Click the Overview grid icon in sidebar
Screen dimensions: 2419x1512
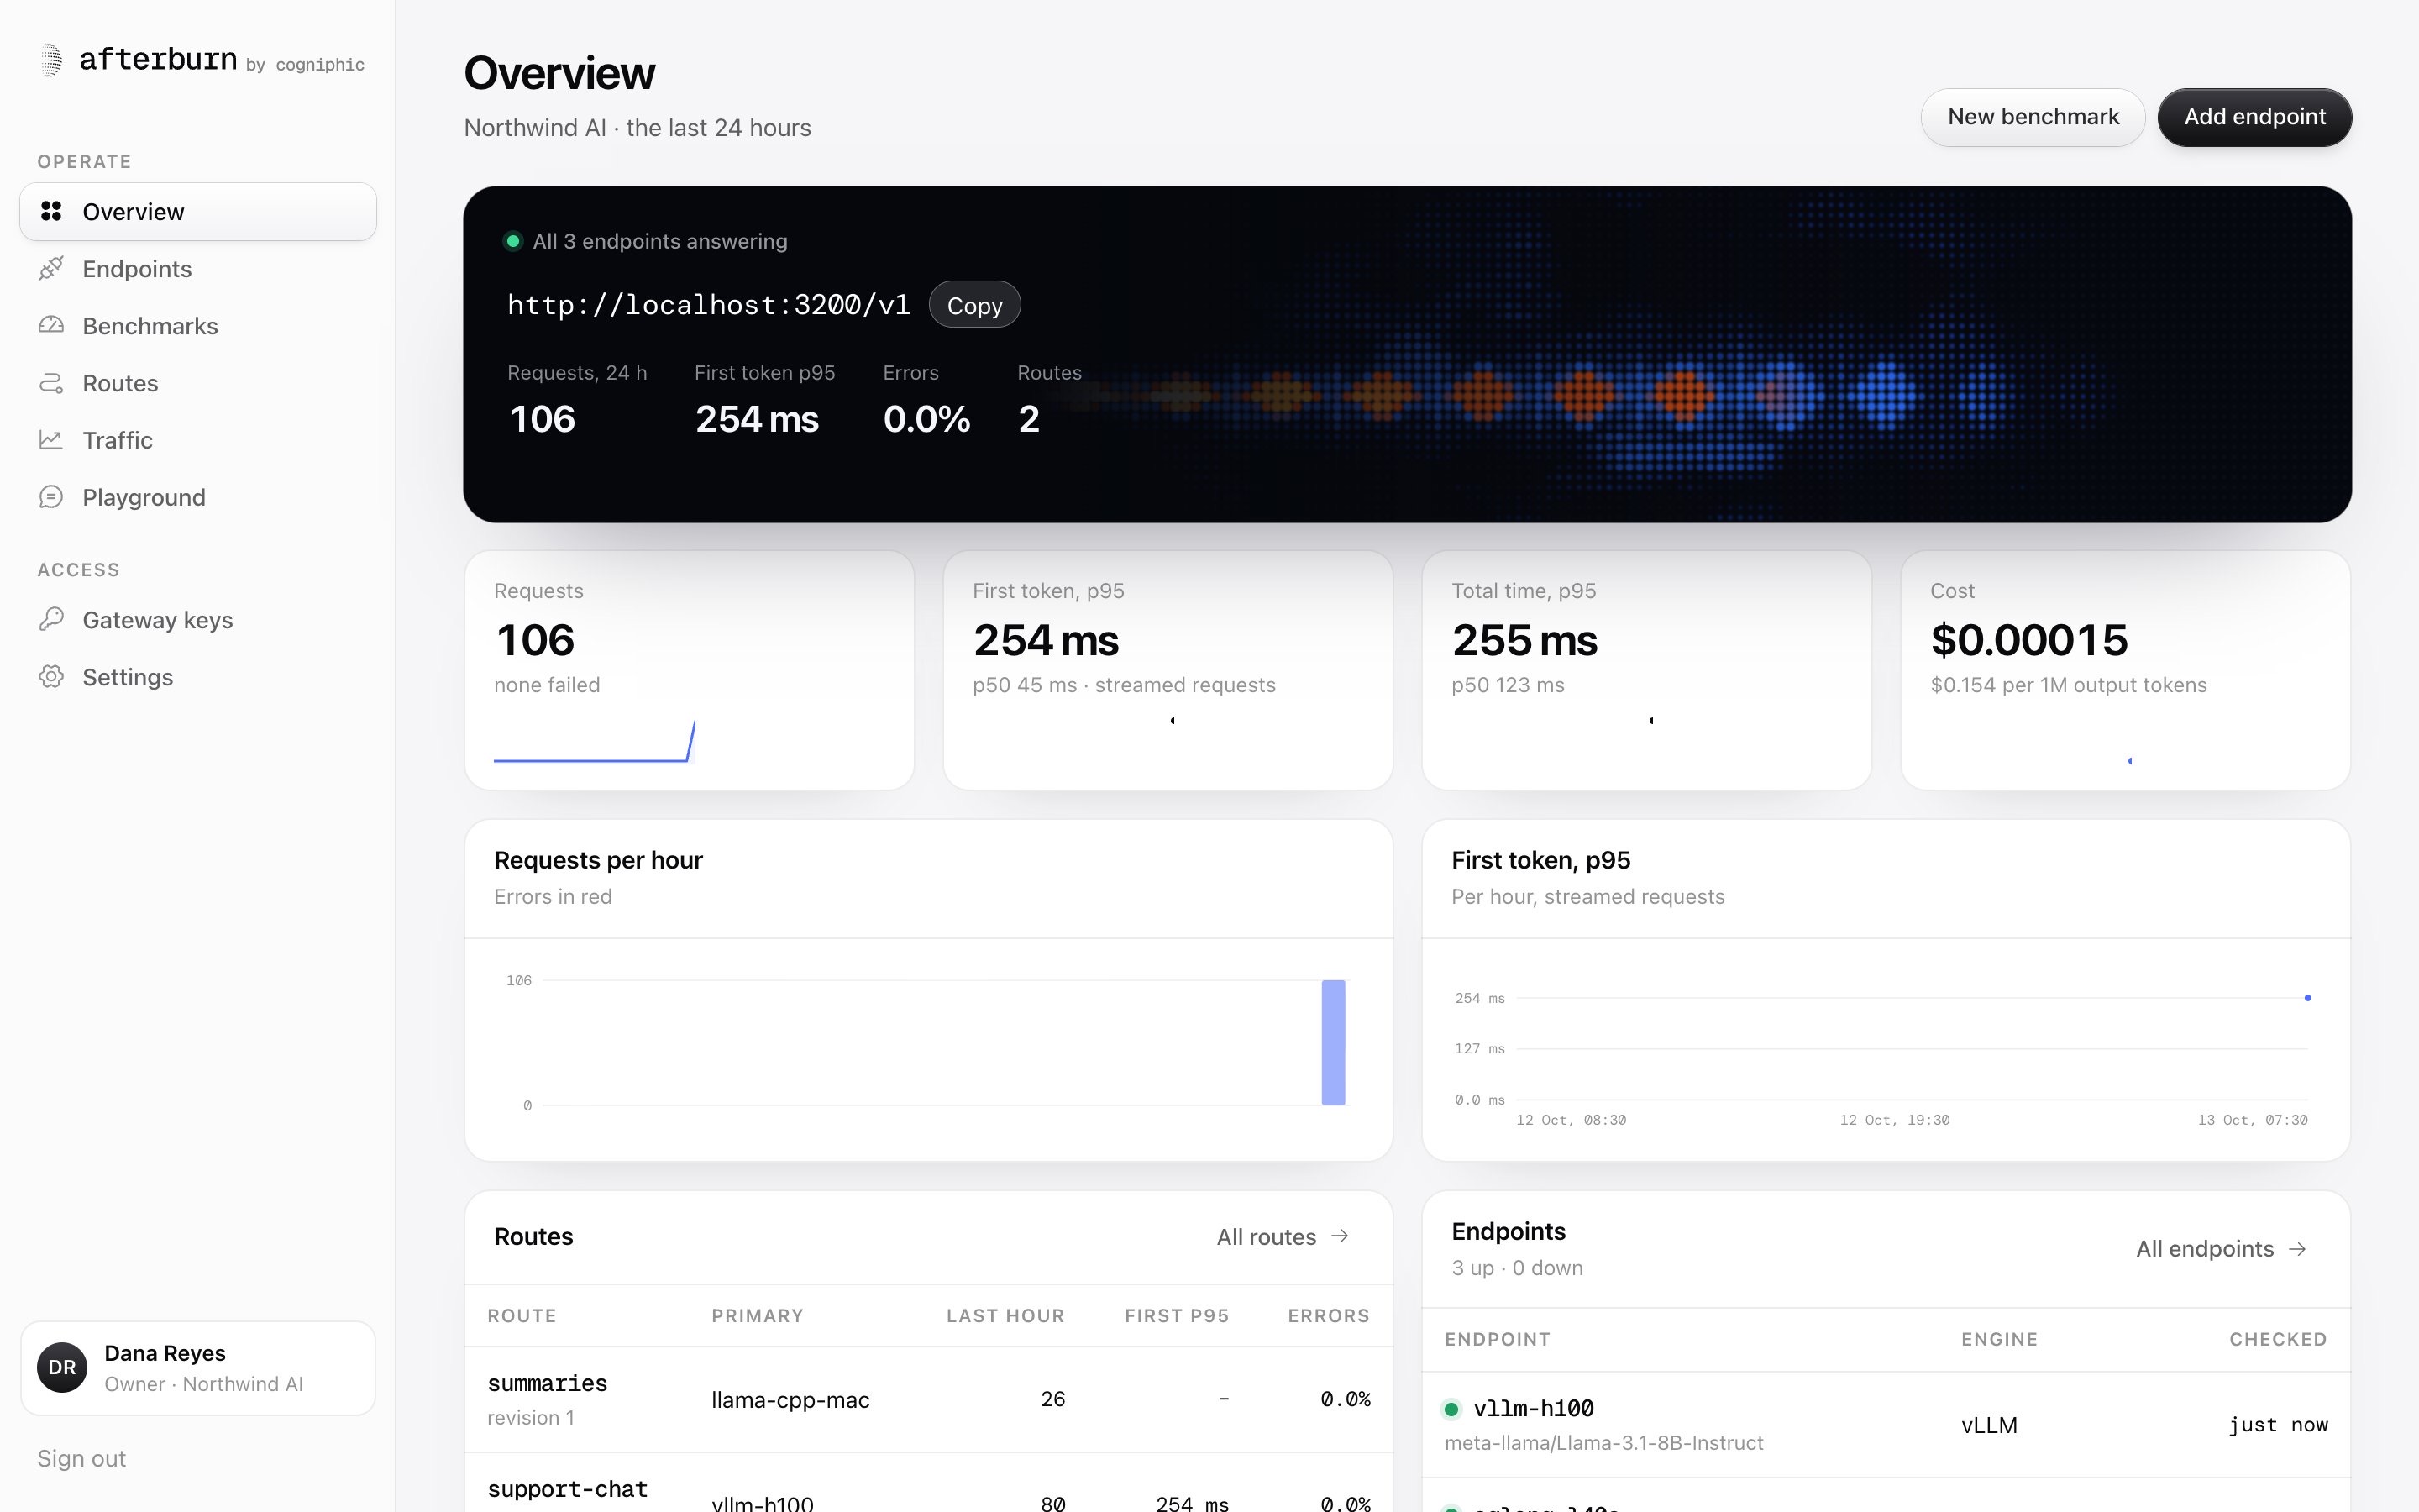pos(51,211)
